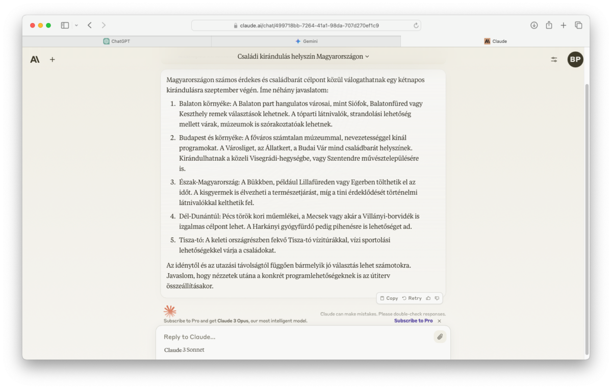This screenshot has width=612, height=389.
Task: Click the thumbs up feedback icon
Action: [x=428, y=298]
